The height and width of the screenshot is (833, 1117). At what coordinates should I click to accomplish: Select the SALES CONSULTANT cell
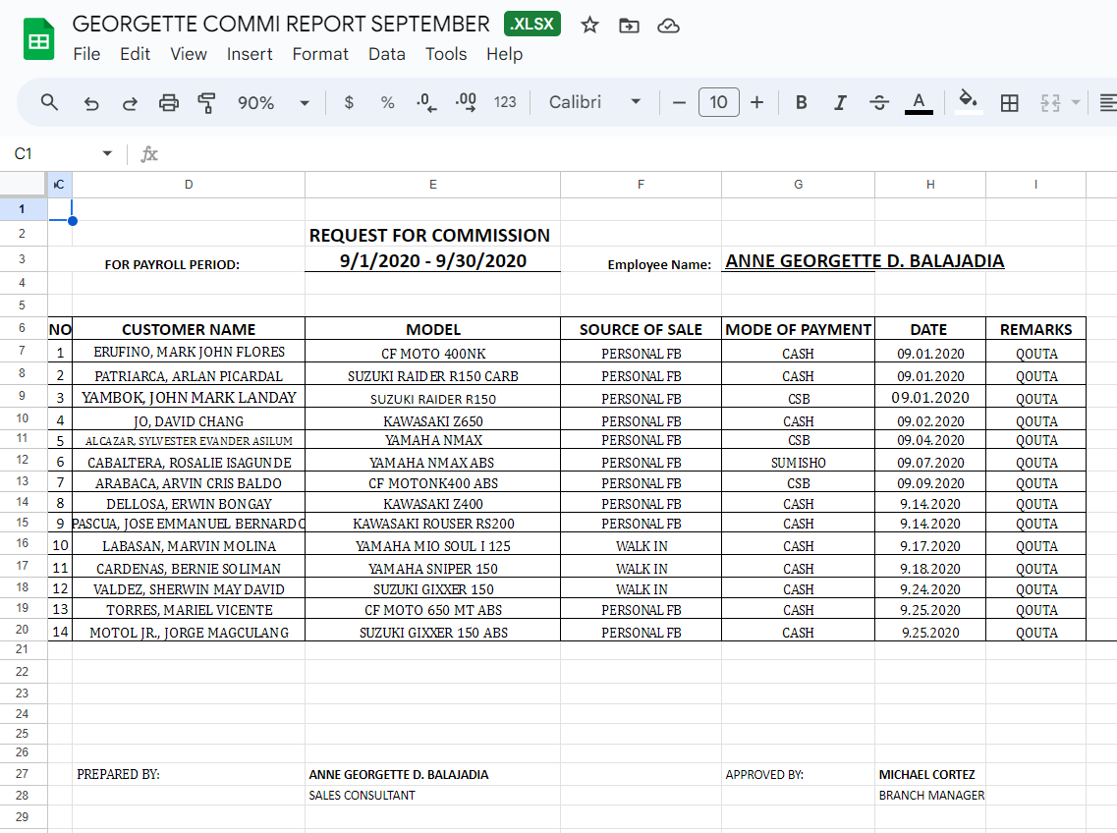(x=433, y=796)
